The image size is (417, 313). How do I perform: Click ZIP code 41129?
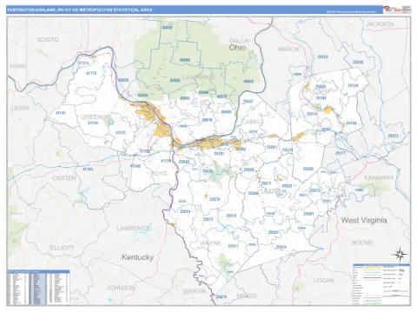pyautogui.click(x=166, y=161)
